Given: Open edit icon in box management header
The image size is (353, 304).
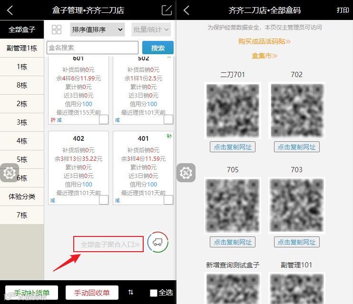Looking at the screenshot, I should pos(167,10).
